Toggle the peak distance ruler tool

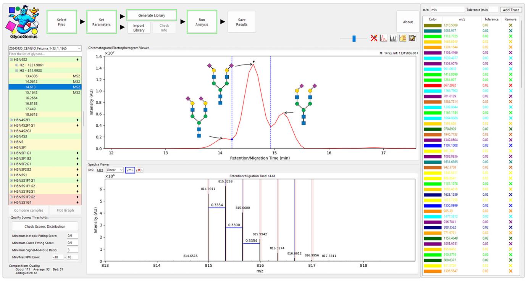coord(130,170)
